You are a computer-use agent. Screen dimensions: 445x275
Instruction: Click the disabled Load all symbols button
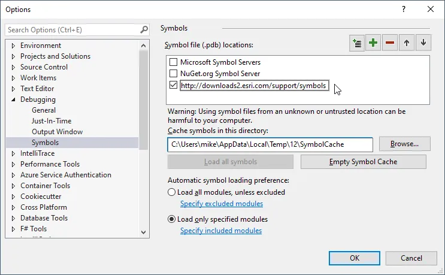click(230, 162)
